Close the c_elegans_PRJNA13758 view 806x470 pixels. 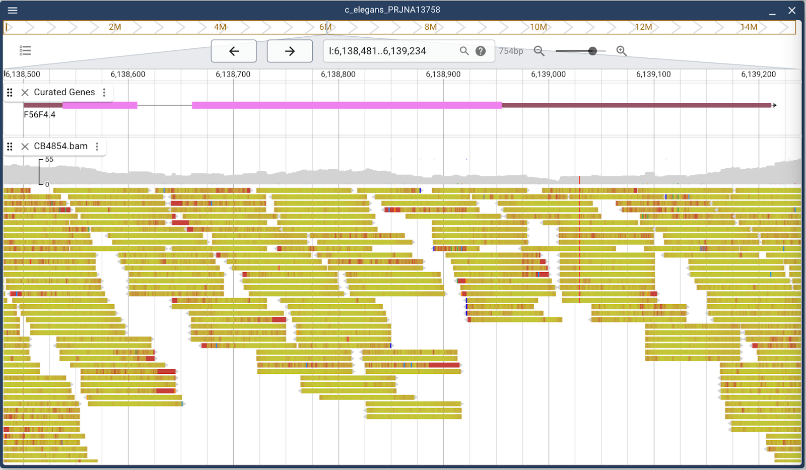click(792, 10)
